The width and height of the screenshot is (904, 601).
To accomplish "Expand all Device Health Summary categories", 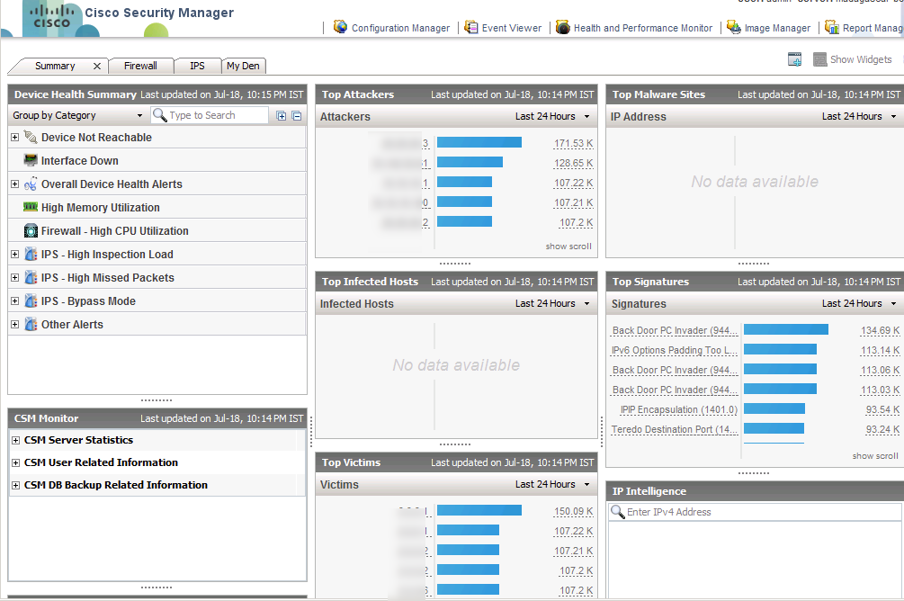I will (x=282, y=116).
